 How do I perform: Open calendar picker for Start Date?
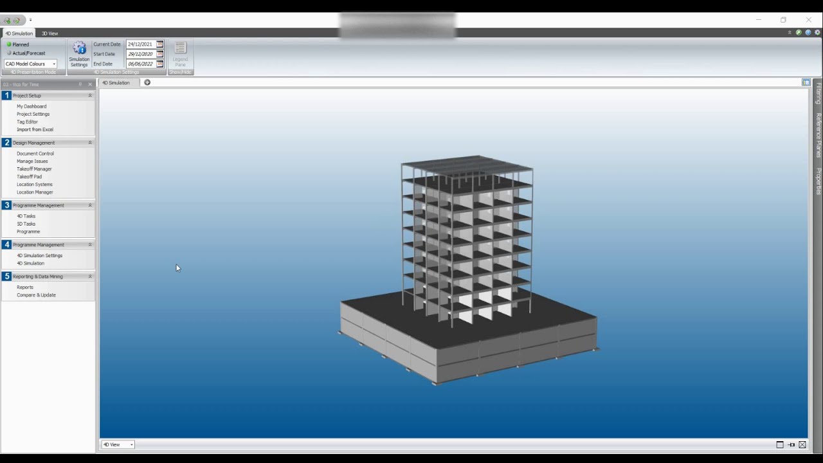coord(160,54)
